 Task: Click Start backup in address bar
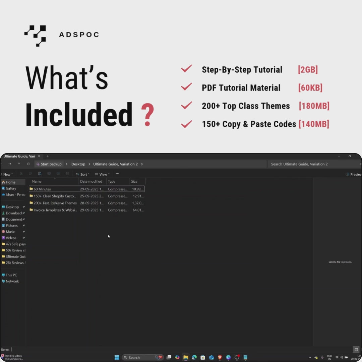point(51,164)
